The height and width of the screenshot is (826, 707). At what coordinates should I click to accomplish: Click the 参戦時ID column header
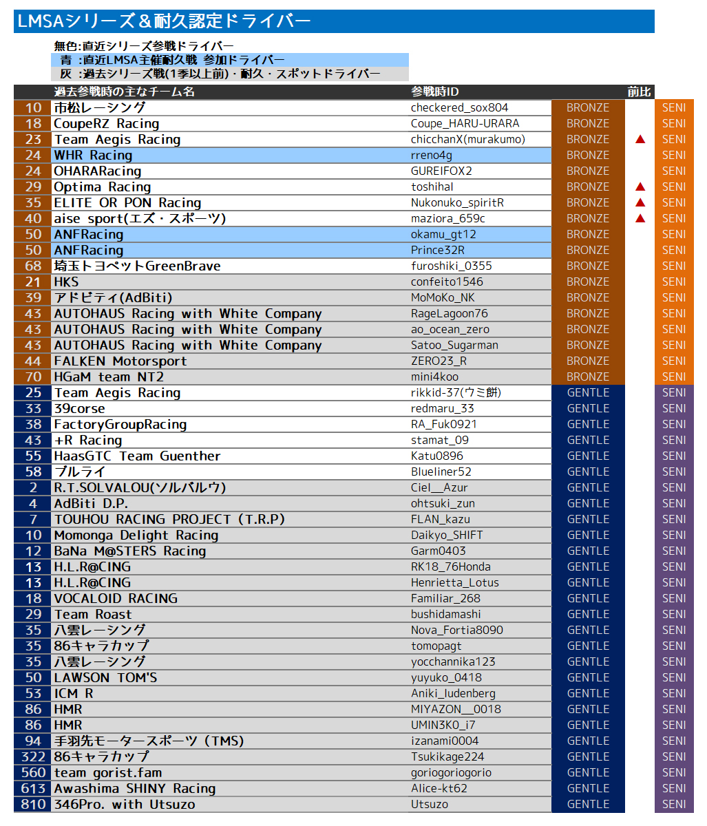(435, 92)
